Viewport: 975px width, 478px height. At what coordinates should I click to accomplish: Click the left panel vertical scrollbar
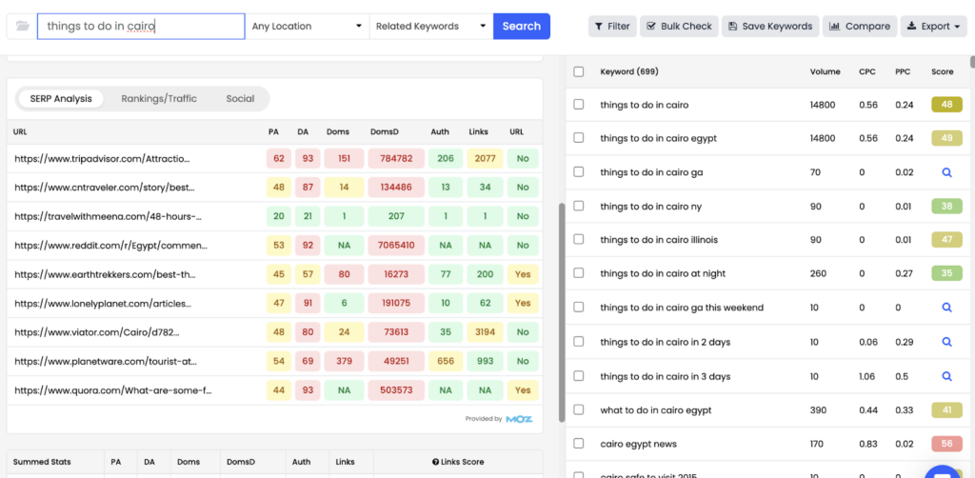(x=562, y=312)
